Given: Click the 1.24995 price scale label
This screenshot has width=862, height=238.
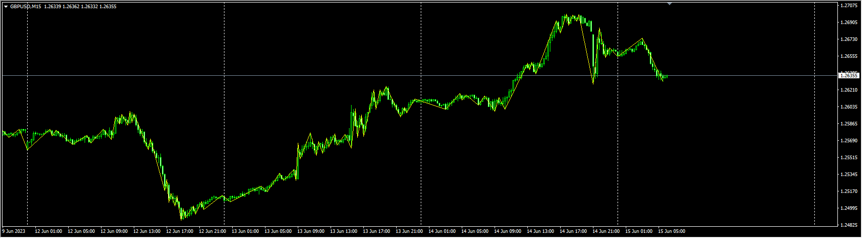Looking at the screenshot, I should pyautogui.click(x=850, y=208).
